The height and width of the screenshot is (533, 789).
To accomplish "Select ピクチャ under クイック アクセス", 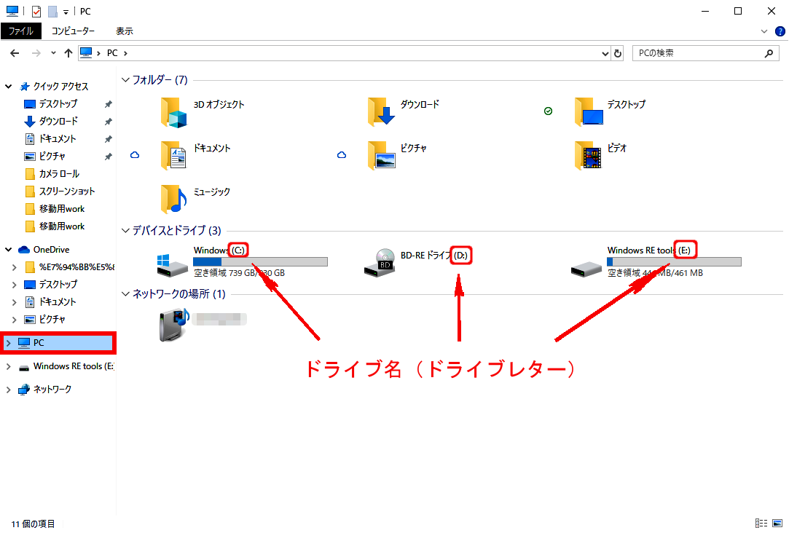I will click(52, 157).
